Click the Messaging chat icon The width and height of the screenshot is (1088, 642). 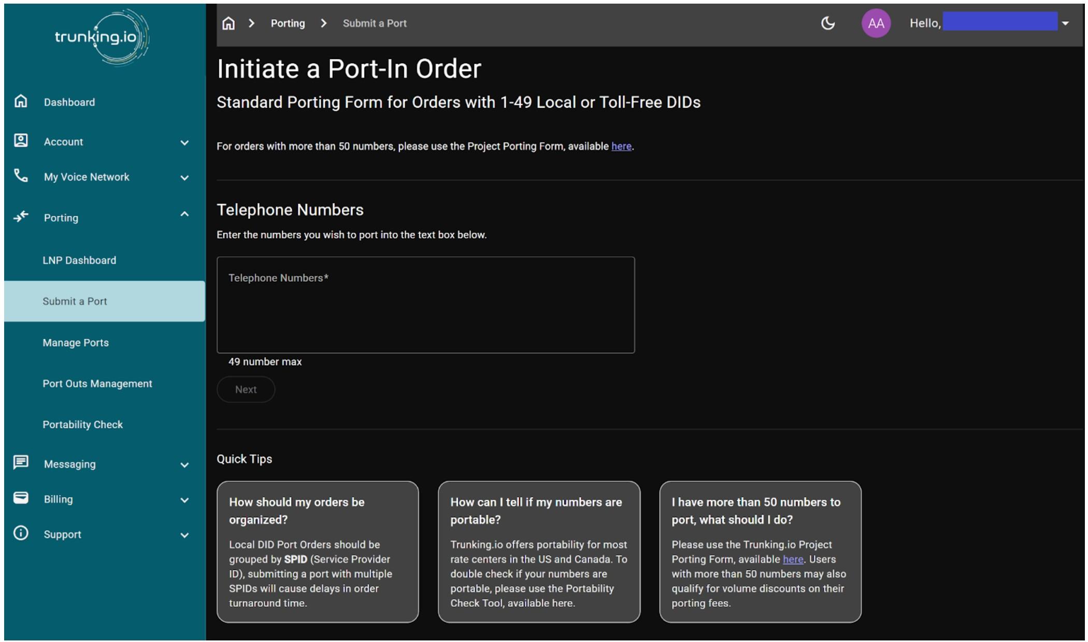coord(21,462)
